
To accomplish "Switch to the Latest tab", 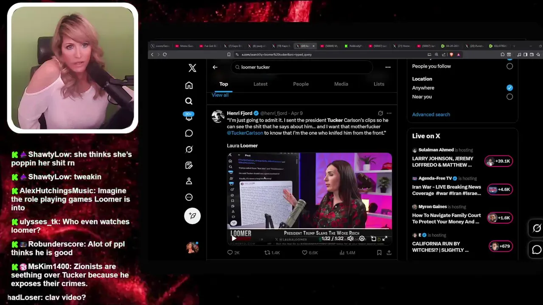I will pos(260,84).
